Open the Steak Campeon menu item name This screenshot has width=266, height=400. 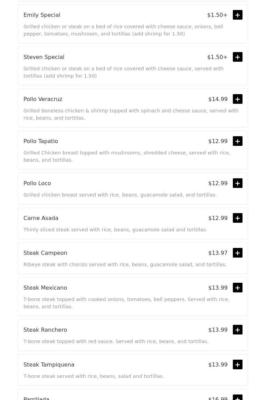coord(45,253)
